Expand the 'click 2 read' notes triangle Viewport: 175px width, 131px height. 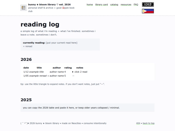click(73, 72)
